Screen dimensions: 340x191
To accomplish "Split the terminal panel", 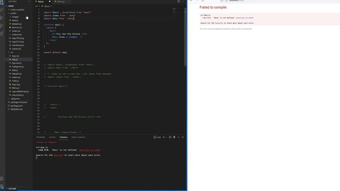I will click(170, 137).
